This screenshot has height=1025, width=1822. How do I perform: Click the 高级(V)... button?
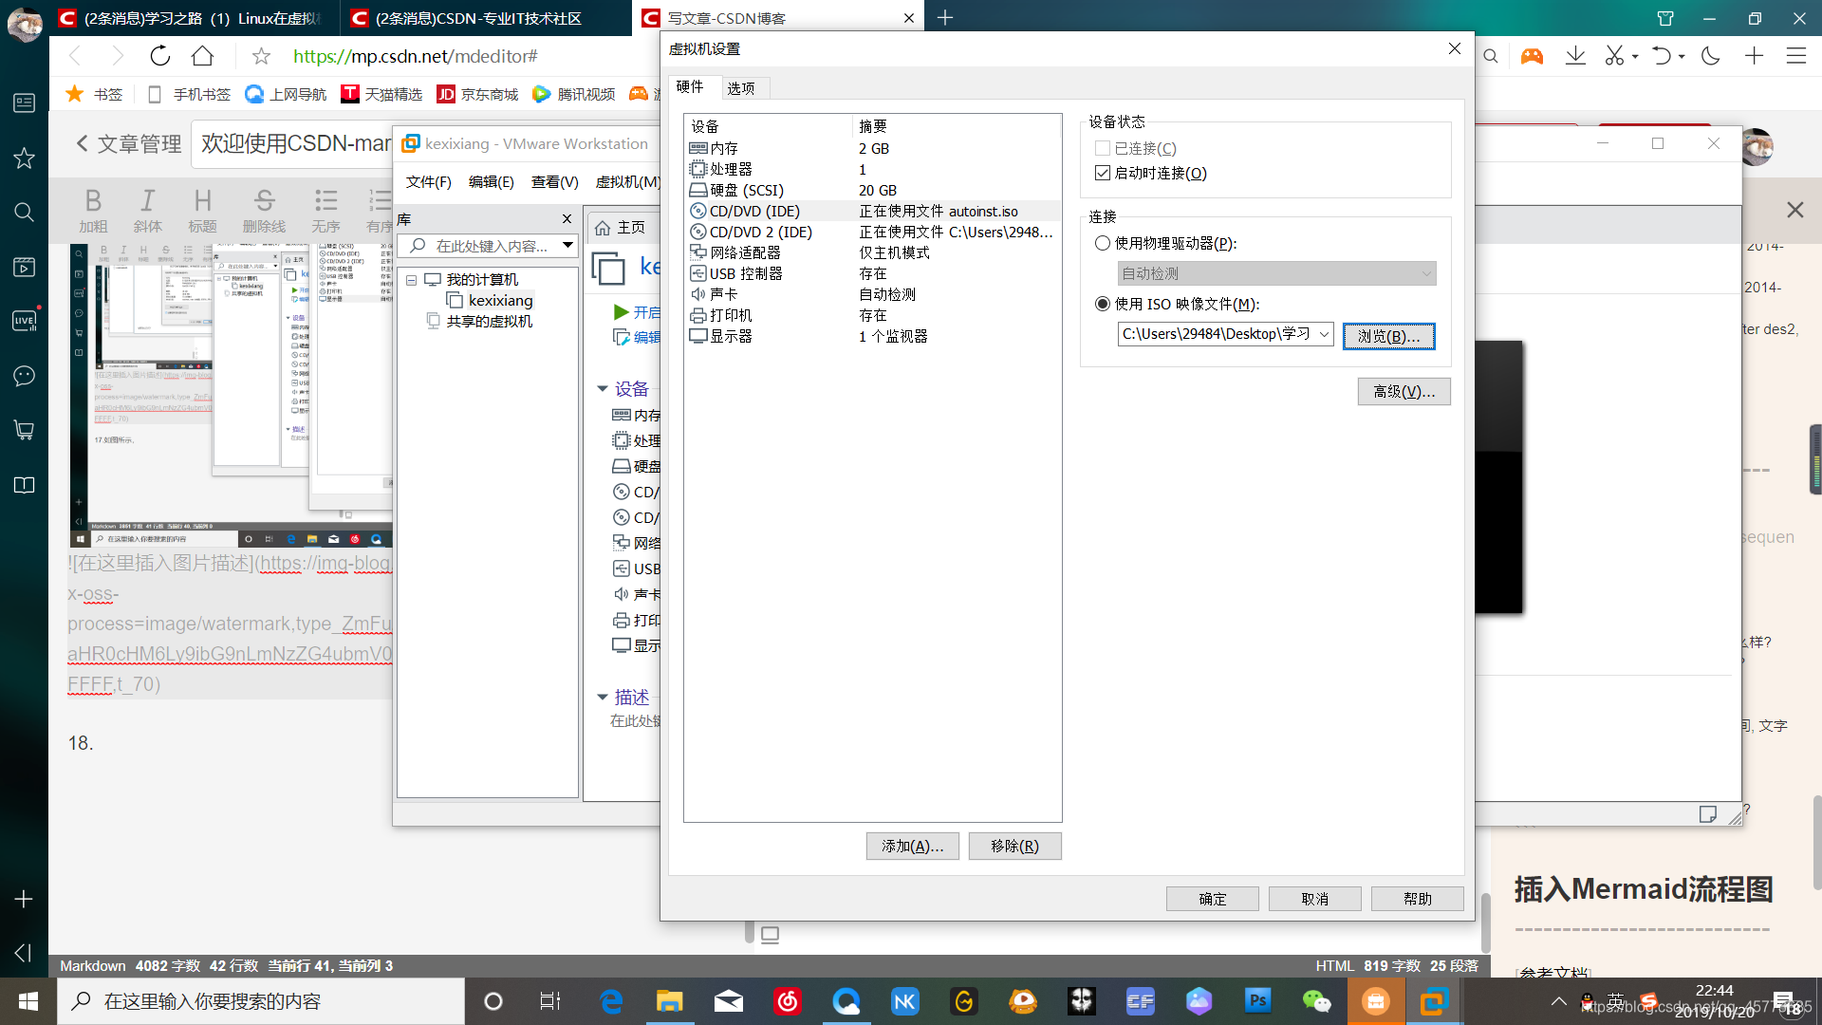(1404, 391)
